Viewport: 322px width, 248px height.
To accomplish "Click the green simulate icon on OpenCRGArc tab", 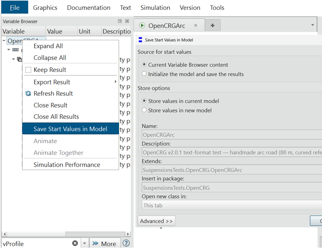I will (142, 25).
